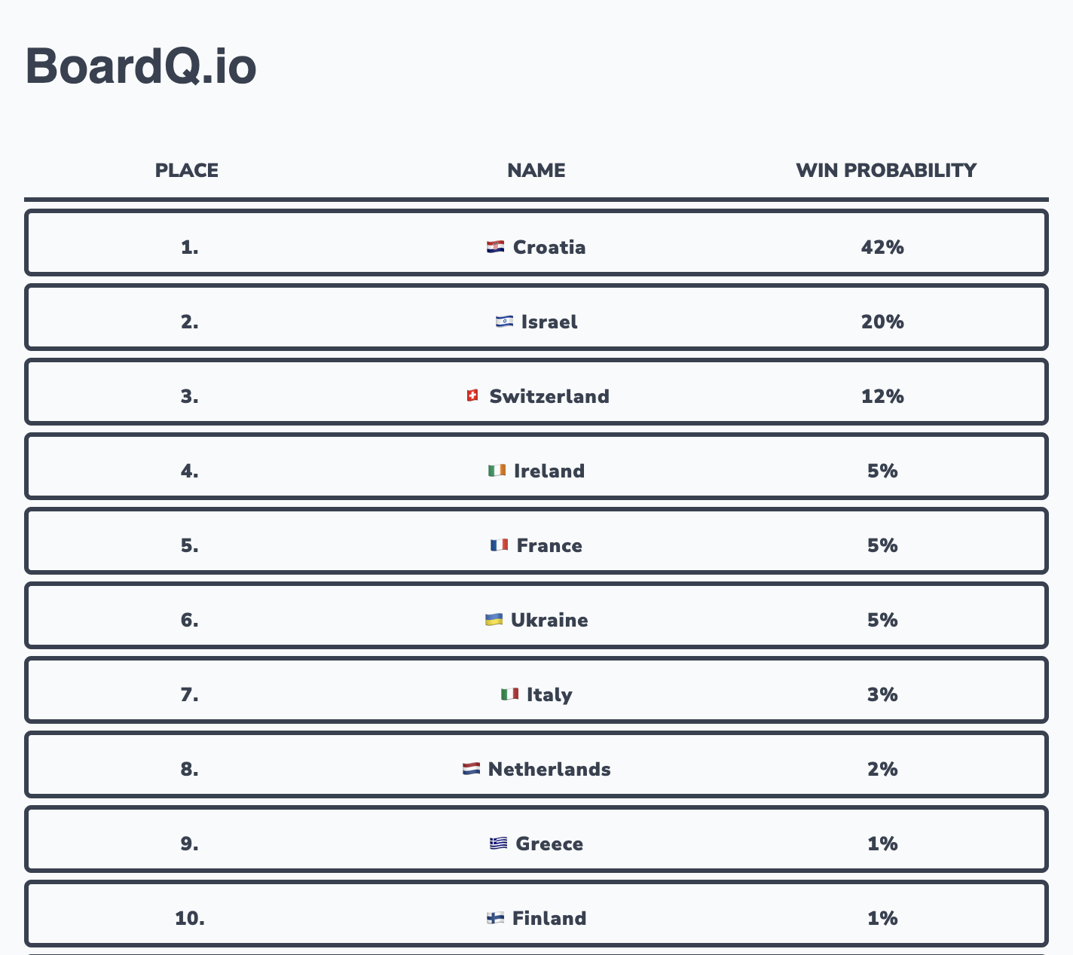Click Croatia's 42% win probability
This screenshot has height=955, width=1073.
[882, 247]
